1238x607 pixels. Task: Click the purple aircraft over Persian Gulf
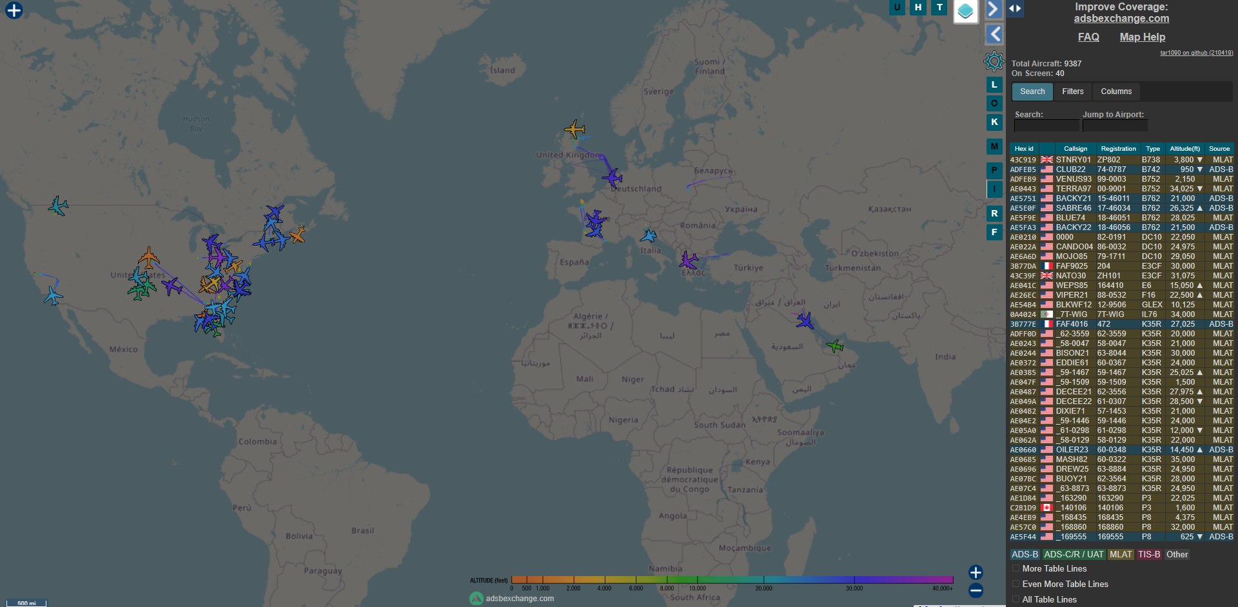coord(805,320)
